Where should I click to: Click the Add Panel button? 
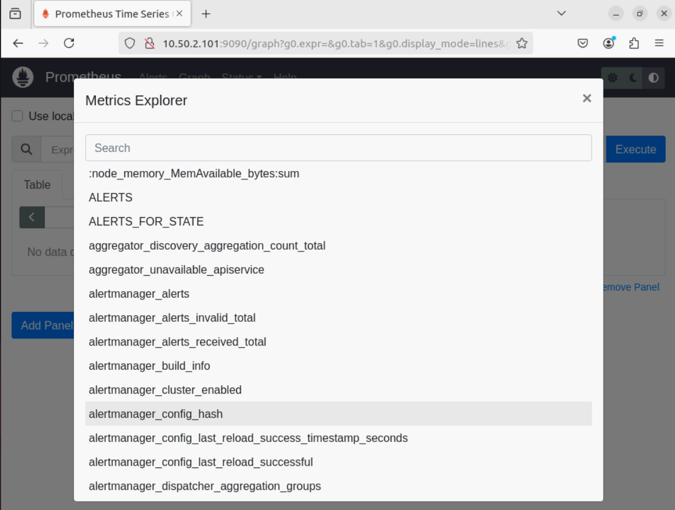point(43,325)
